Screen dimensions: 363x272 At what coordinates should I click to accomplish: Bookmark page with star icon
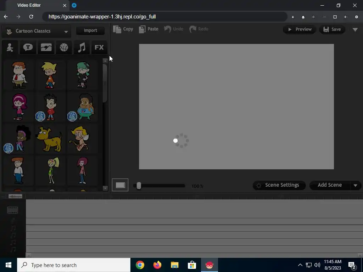293,17
